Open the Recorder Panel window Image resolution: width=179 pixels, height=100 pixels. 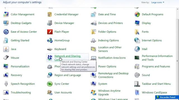click(x=167, y=97)
